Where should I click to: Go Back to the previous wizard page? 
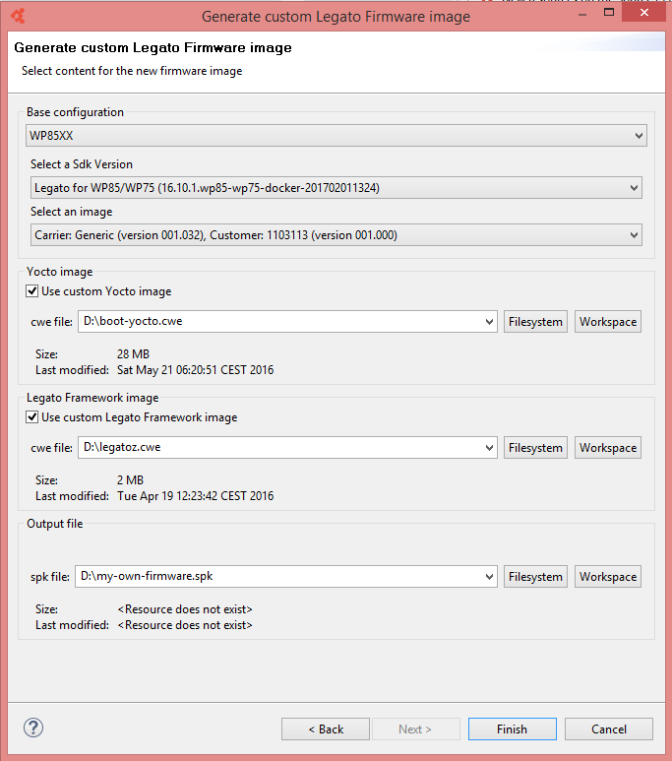(326, 729)
